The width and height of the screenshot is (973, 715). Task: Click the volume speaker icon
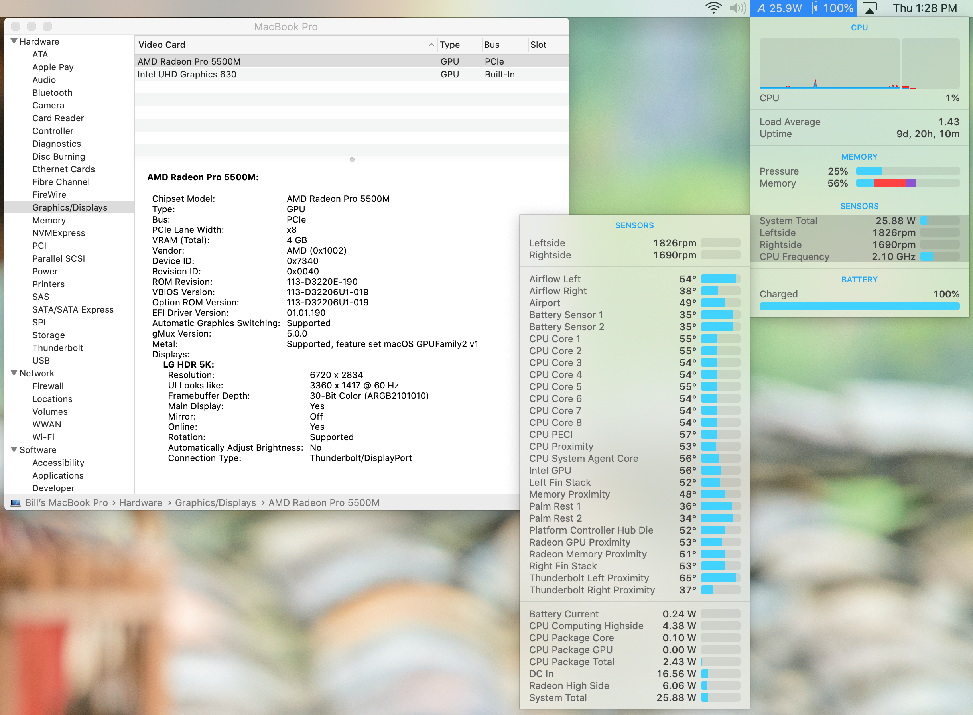pos(738,8)
